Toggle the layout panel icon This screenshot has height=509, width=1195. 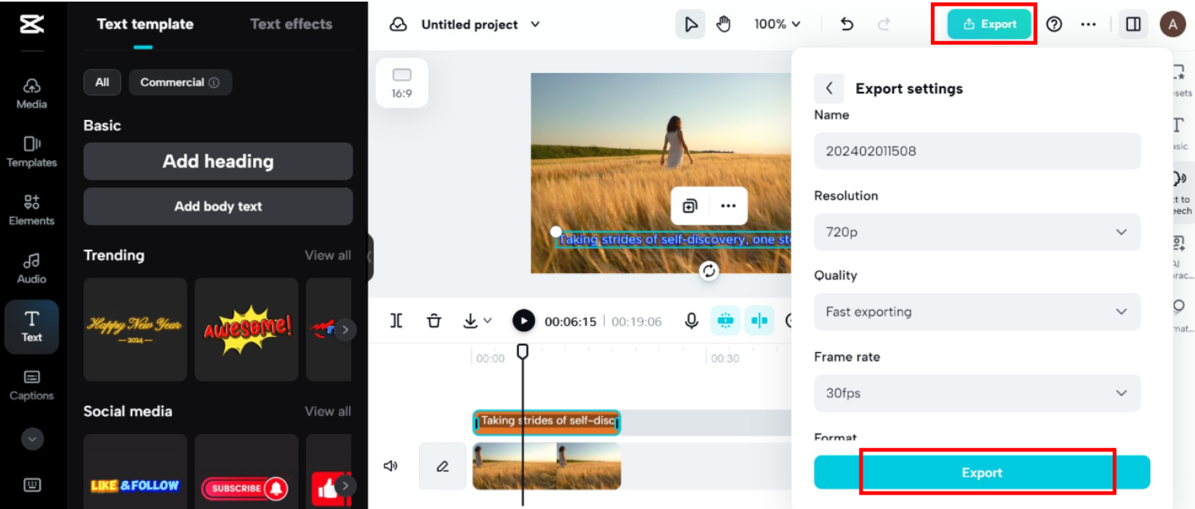click(1133, 24)
